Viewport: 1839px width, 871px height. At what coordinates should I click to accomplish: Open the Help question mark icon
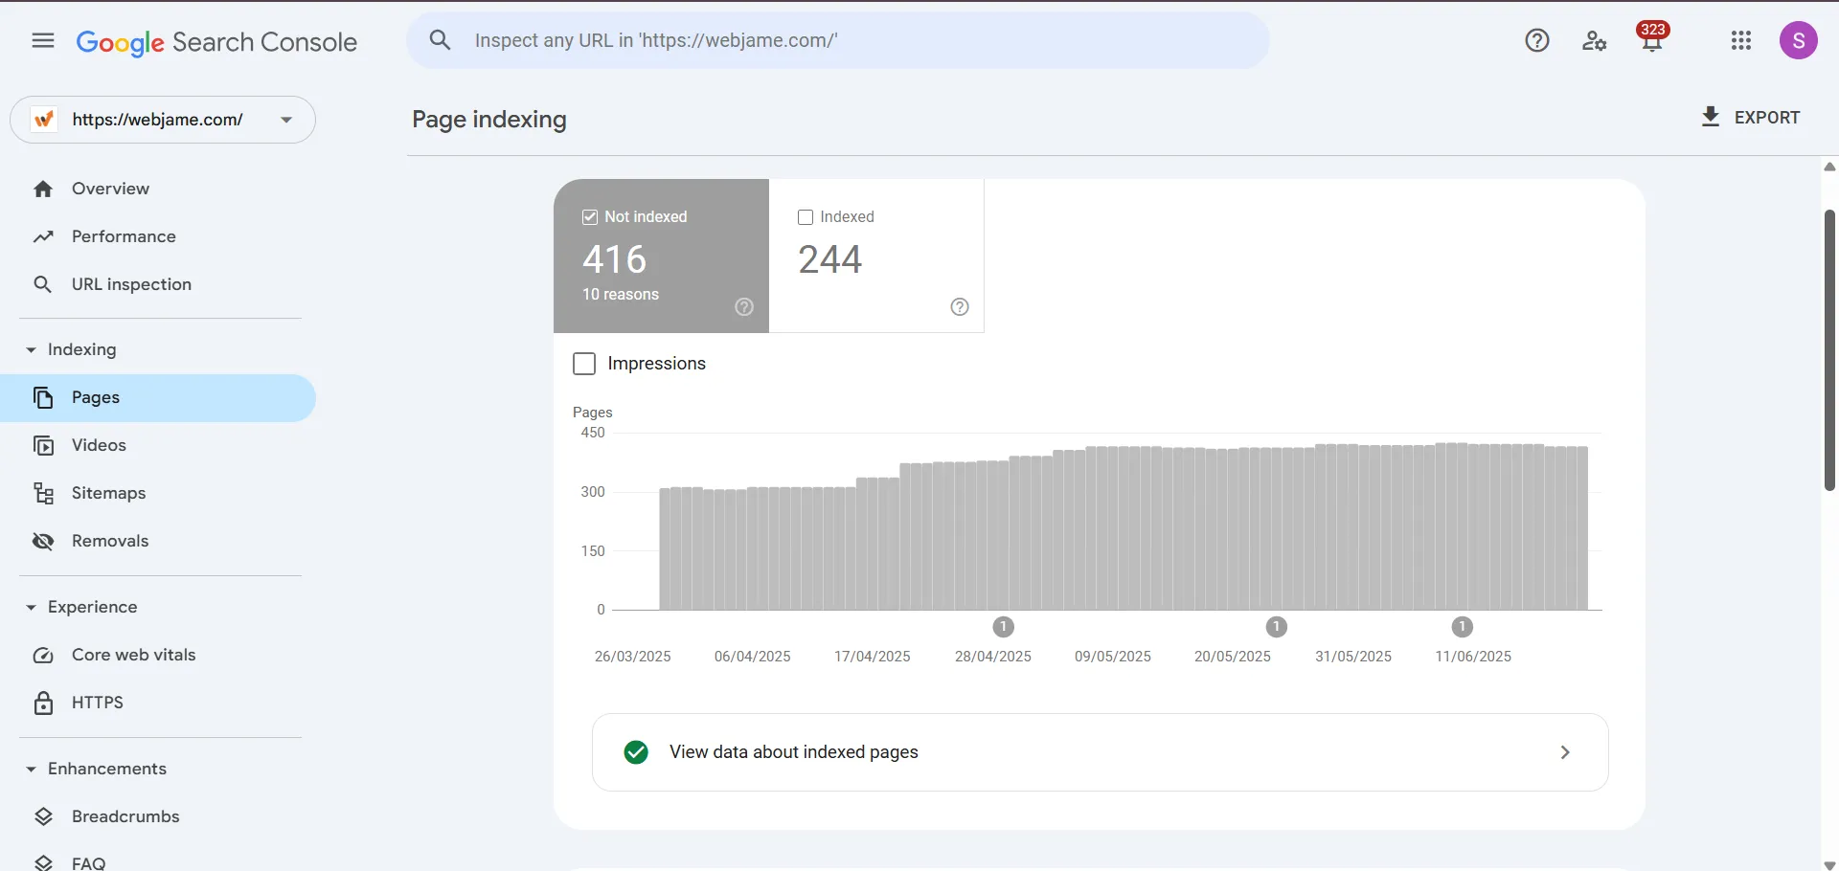coord(1537,40)
